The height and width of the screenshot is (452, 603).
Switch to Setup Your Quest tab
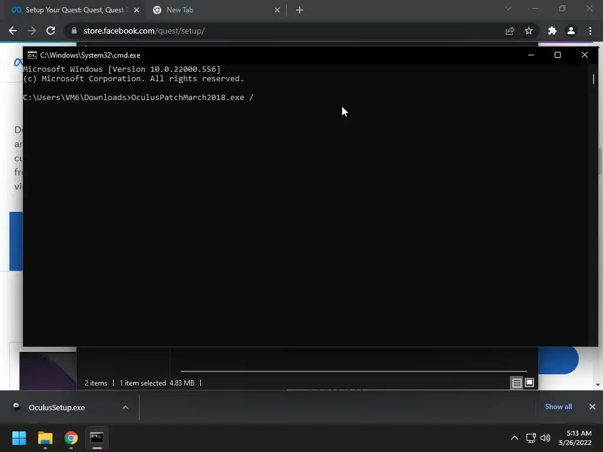73,10
